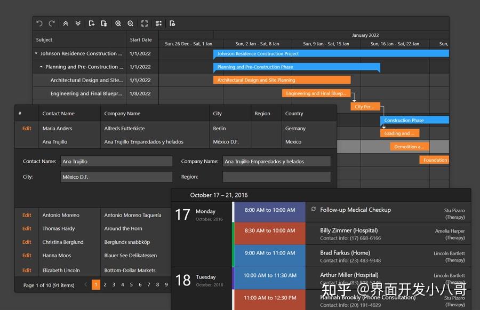Image resolution: width=480 pixels, height=310 pixels.
Task: Click Planning and Pre-Construction Phase bar
Action: point(297,67)
